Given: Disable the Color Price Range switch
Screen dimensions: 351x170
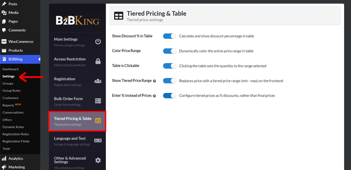Looking at the screenshot, I should pos(169,51).
